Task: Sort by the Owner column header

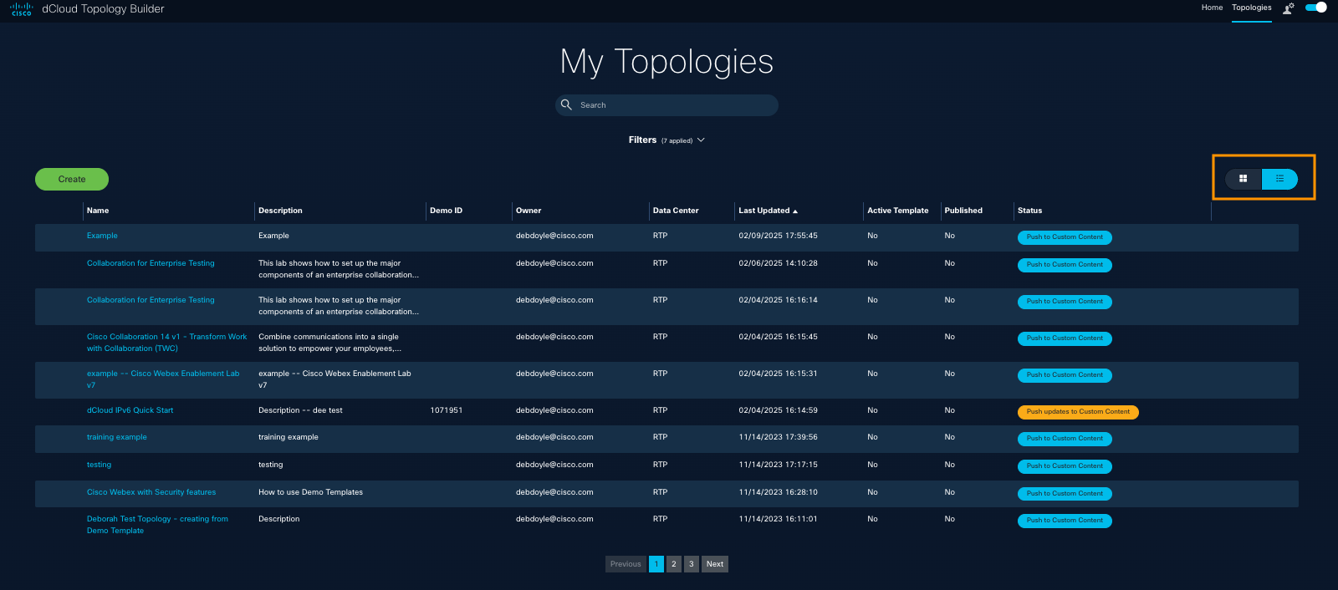Action: 529,211
